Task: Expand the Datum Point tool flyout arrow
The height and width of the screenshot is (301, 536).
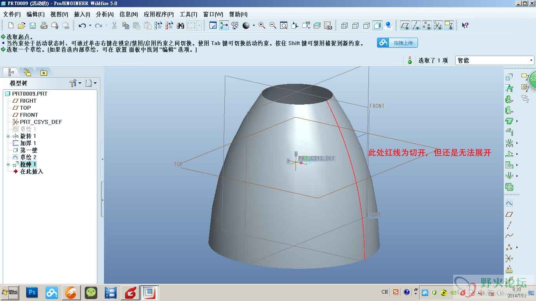Action: coord(517,247)
